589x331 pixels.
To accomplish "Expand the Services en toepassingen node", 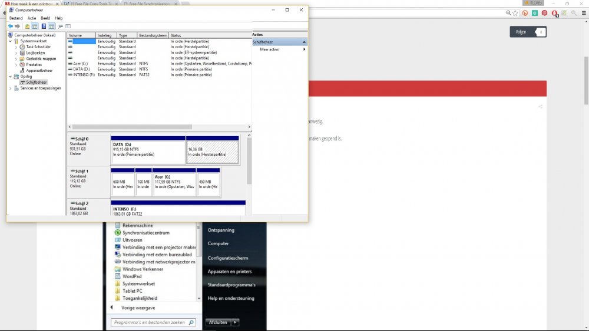I will click(x=9, y=88).
